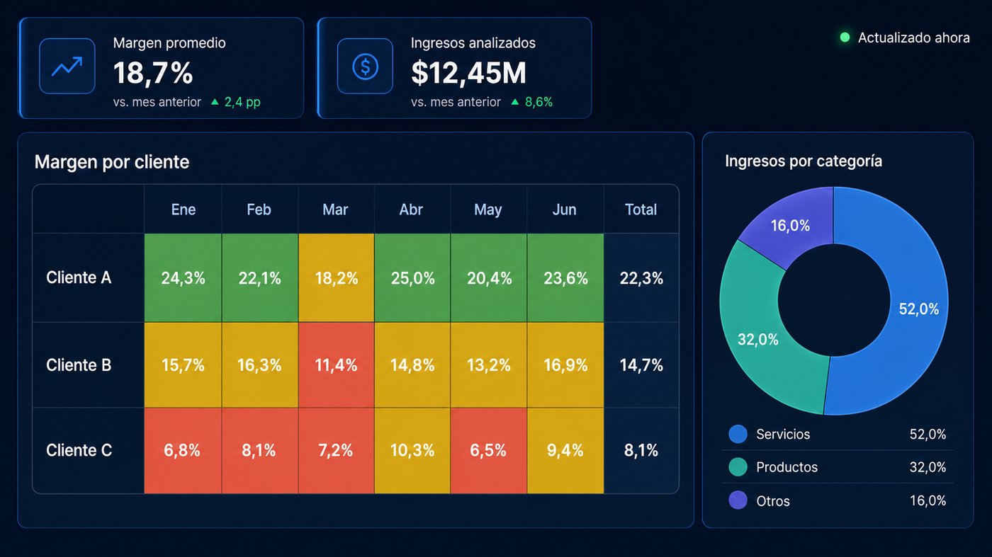This screenshot has width=992, height=557.
Task: Click the 14,7% total for Cliente B
Action: tap(641, 365)
